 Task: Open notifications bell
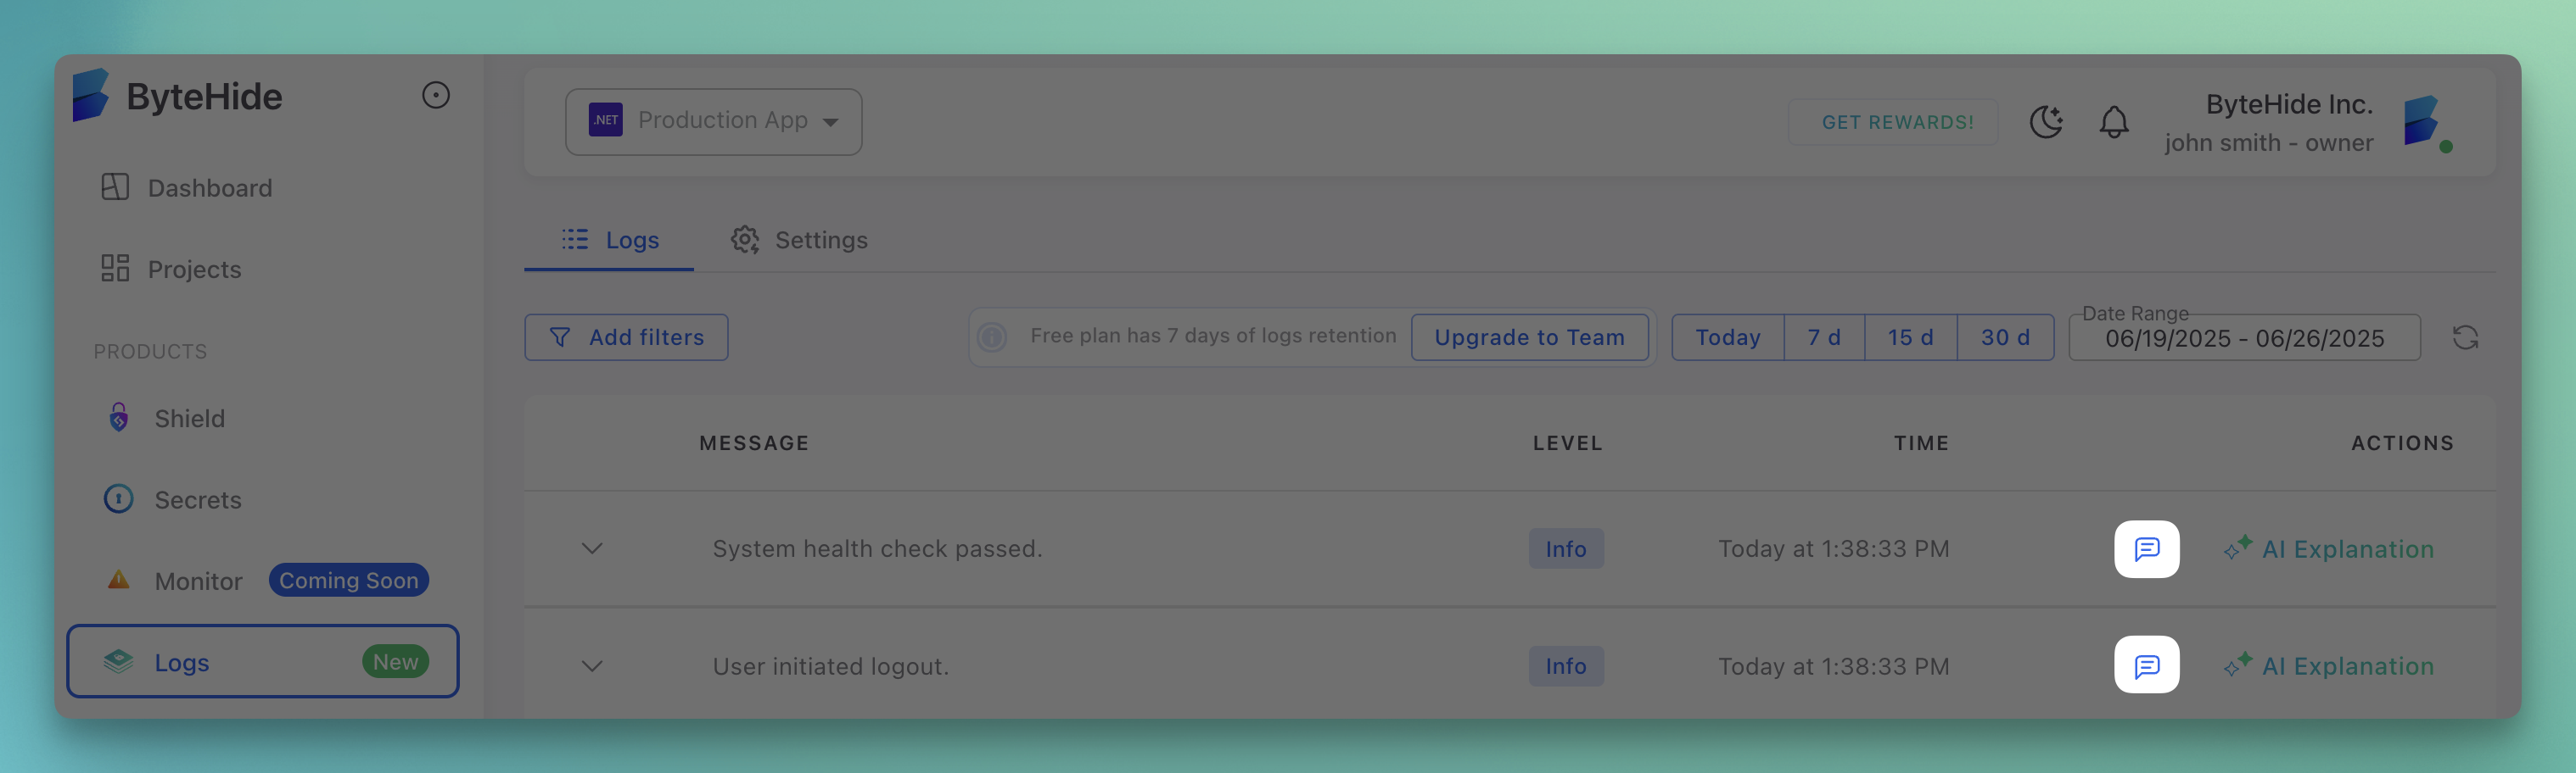(x=2113, y=122)
